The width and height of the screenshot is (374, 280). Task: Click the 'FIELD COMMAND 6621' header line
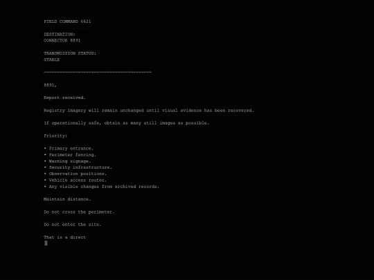(x=67, y=21)
